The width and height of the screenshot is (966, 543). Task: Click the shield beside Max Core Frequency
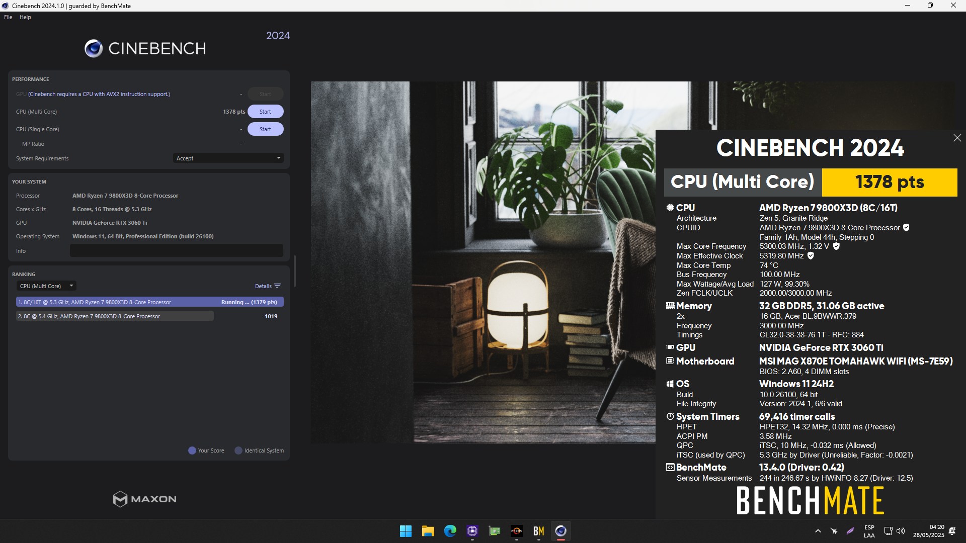point(836,246)
